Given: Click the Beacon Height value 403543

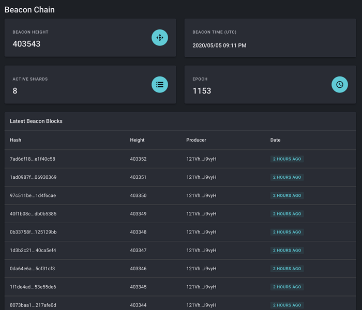Looking at the screenshot, I should click(26, 44).
